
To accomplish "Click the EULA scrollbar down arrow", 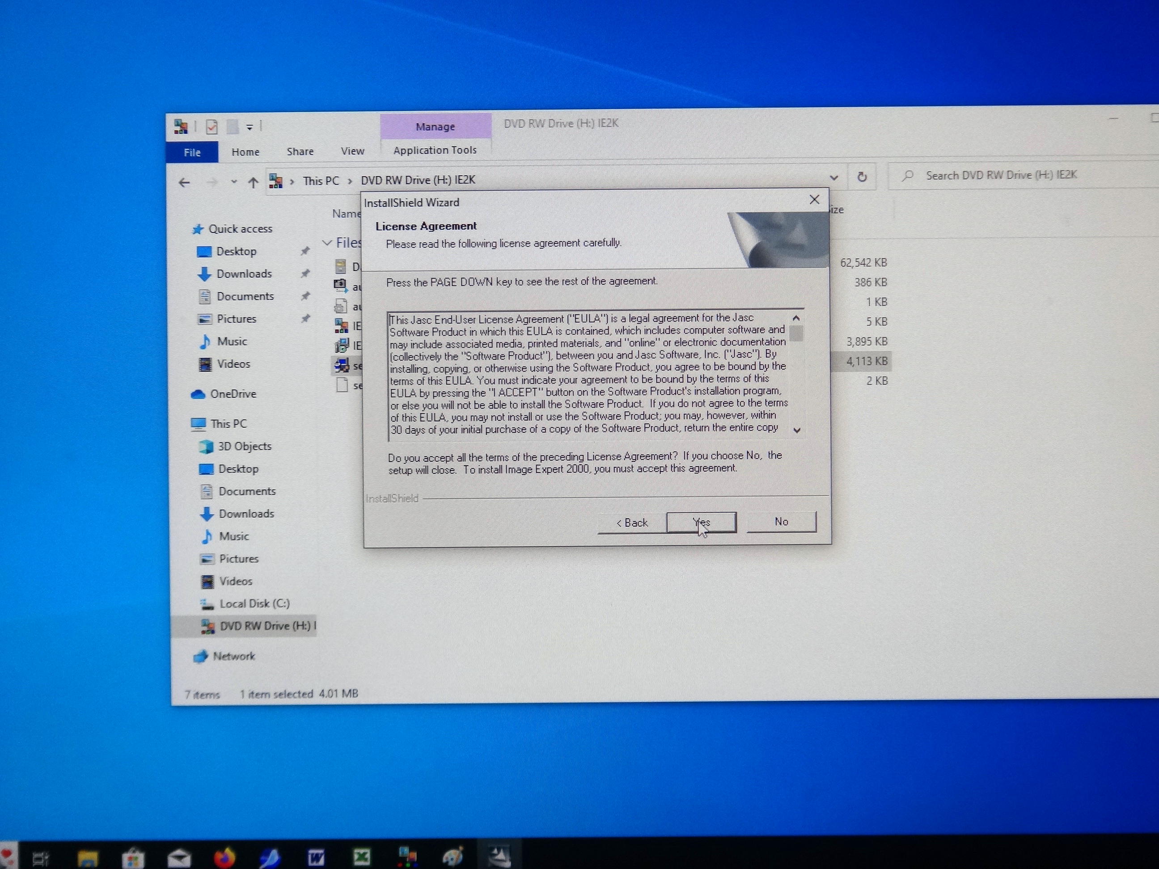I will tap(797, 430).
